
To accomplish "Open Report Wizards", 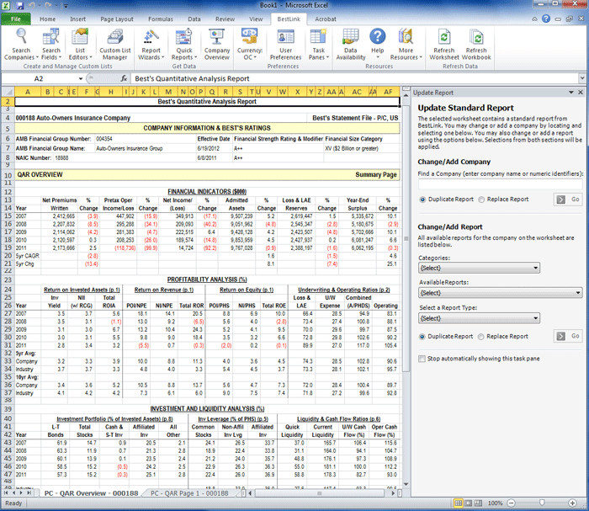I will click(x=151, y=45).
